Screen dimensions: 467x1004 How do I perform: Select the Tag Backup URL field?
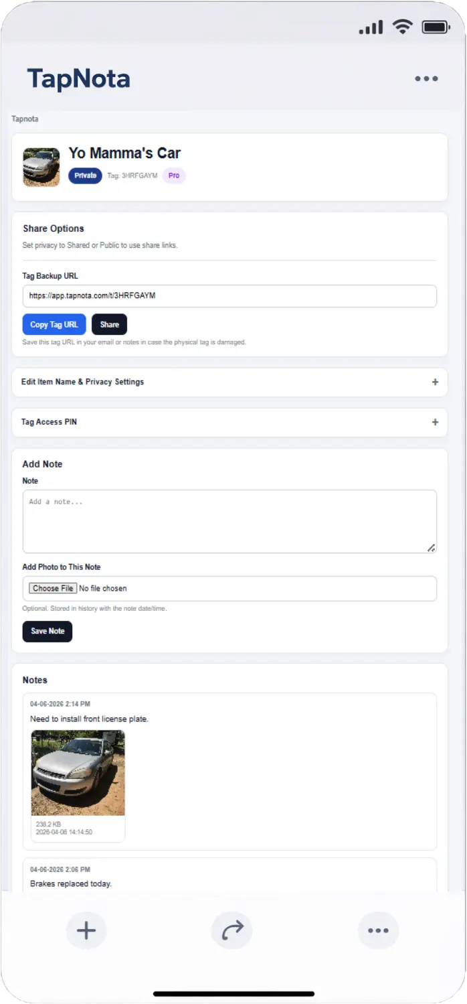coord(229,295)
